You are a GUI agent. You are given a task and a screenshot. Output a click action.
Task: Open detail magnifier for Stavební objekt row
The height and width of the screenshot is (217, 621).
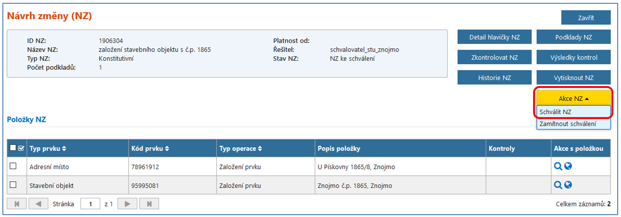coord(557,185)
